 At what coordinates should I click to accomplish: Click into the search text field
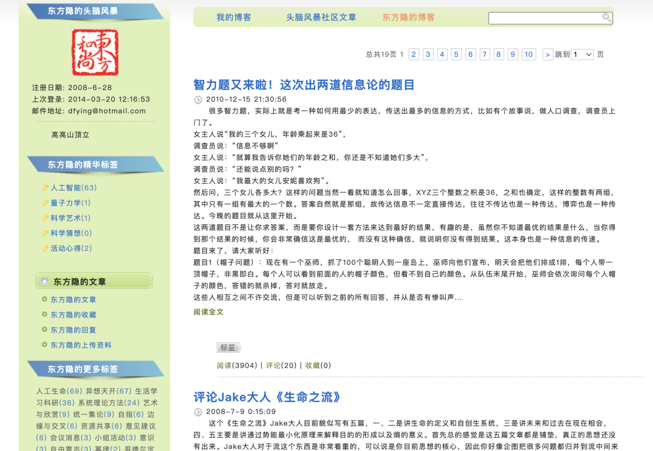(545, 18)
